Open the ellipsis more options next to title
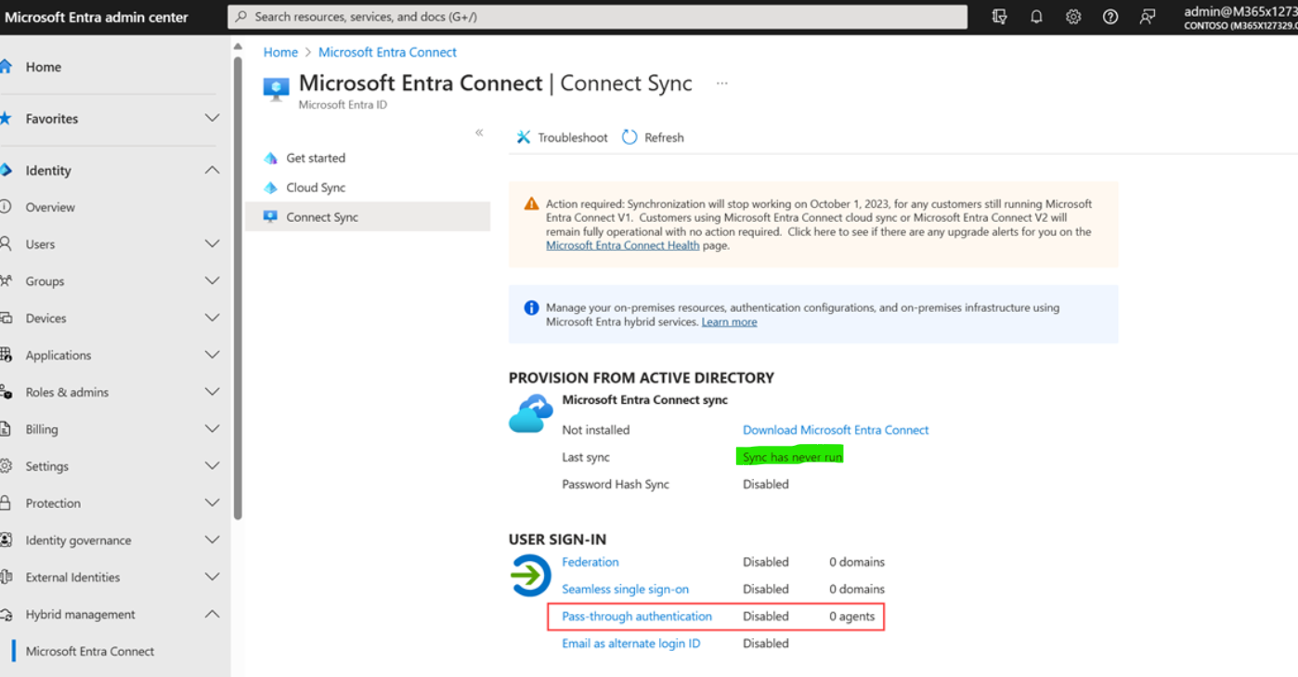Viewport: 1298px width, 677px height. click(721, 84)
